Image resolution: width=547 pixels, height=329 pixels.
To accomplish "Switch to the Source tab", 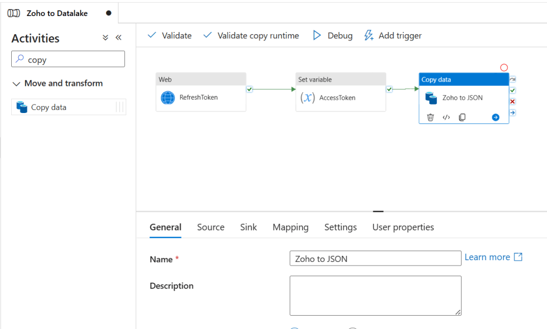I will click(210, 227).
